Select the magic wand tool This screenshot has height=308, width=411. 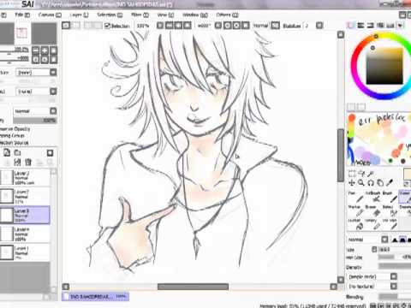pos(371,174)
